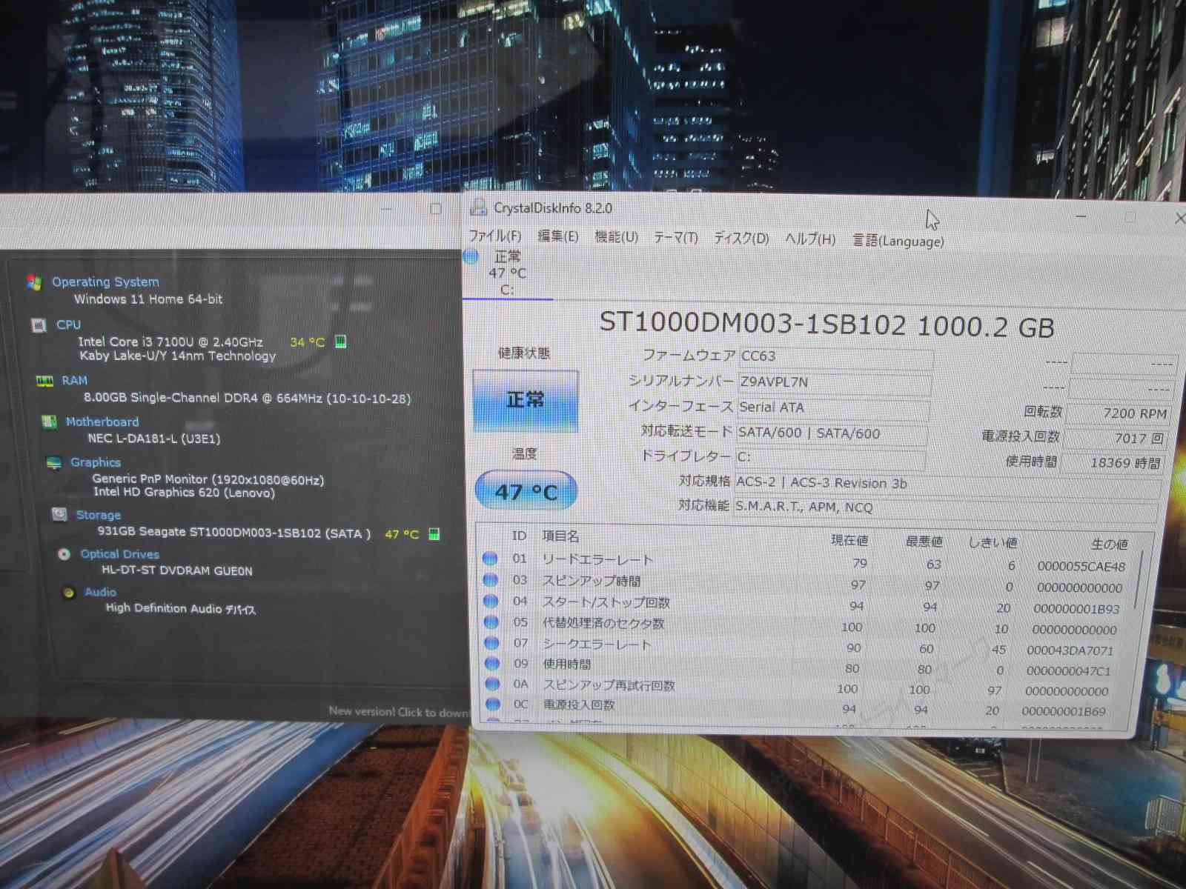Open the Storage section link
The height and width of the screenshot is (889, 1186).
[x=99, y=515]
